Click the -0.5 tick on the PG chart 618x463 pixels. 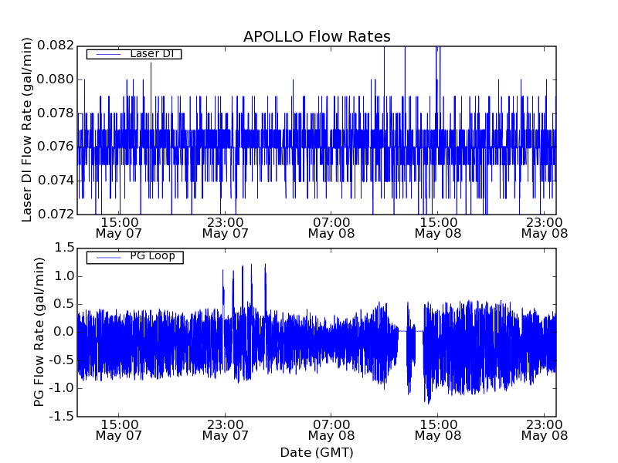pyautogui.click(x=62, y=360)
